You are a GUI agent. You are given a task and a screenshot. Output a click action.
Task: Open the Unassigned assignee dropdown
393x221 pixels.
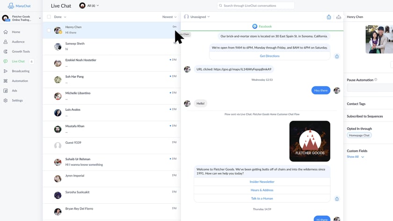click(x=197, y=17)
